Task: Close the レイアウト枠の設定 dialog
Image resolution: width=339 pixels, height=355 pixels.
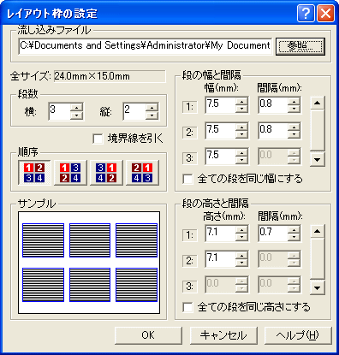Action: [x=325, y=13]
